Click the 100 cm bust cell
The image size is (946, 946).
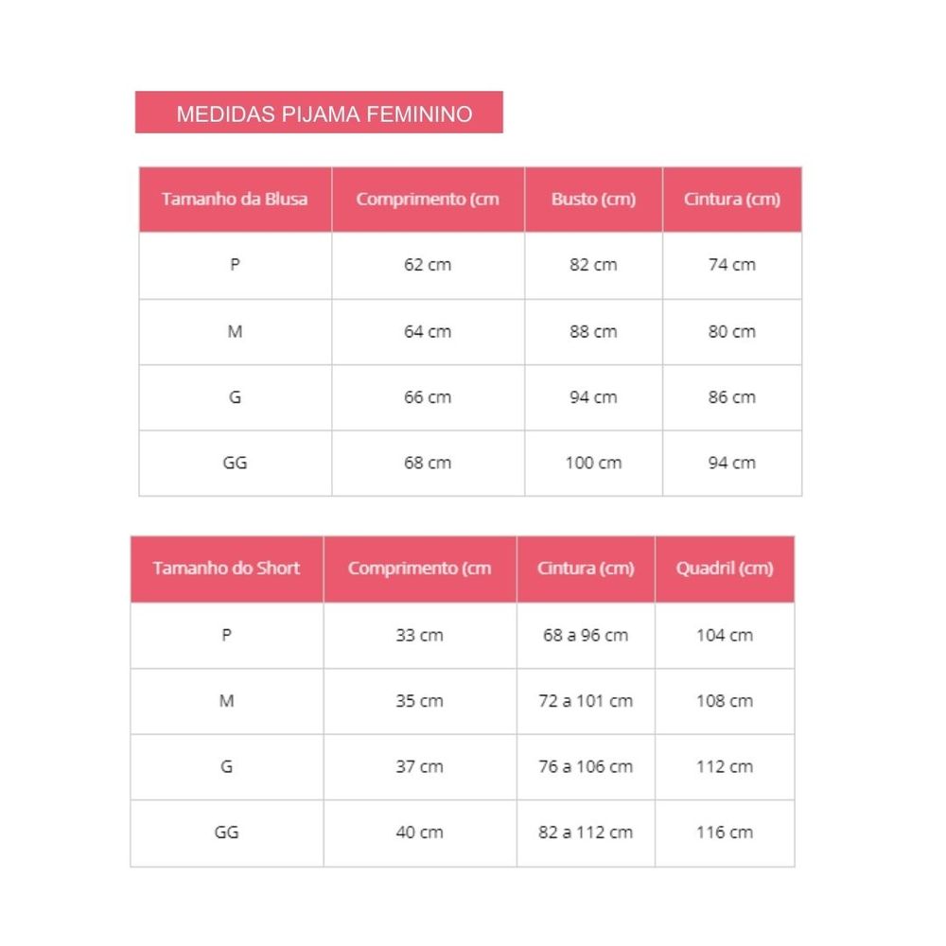(593, 464)
